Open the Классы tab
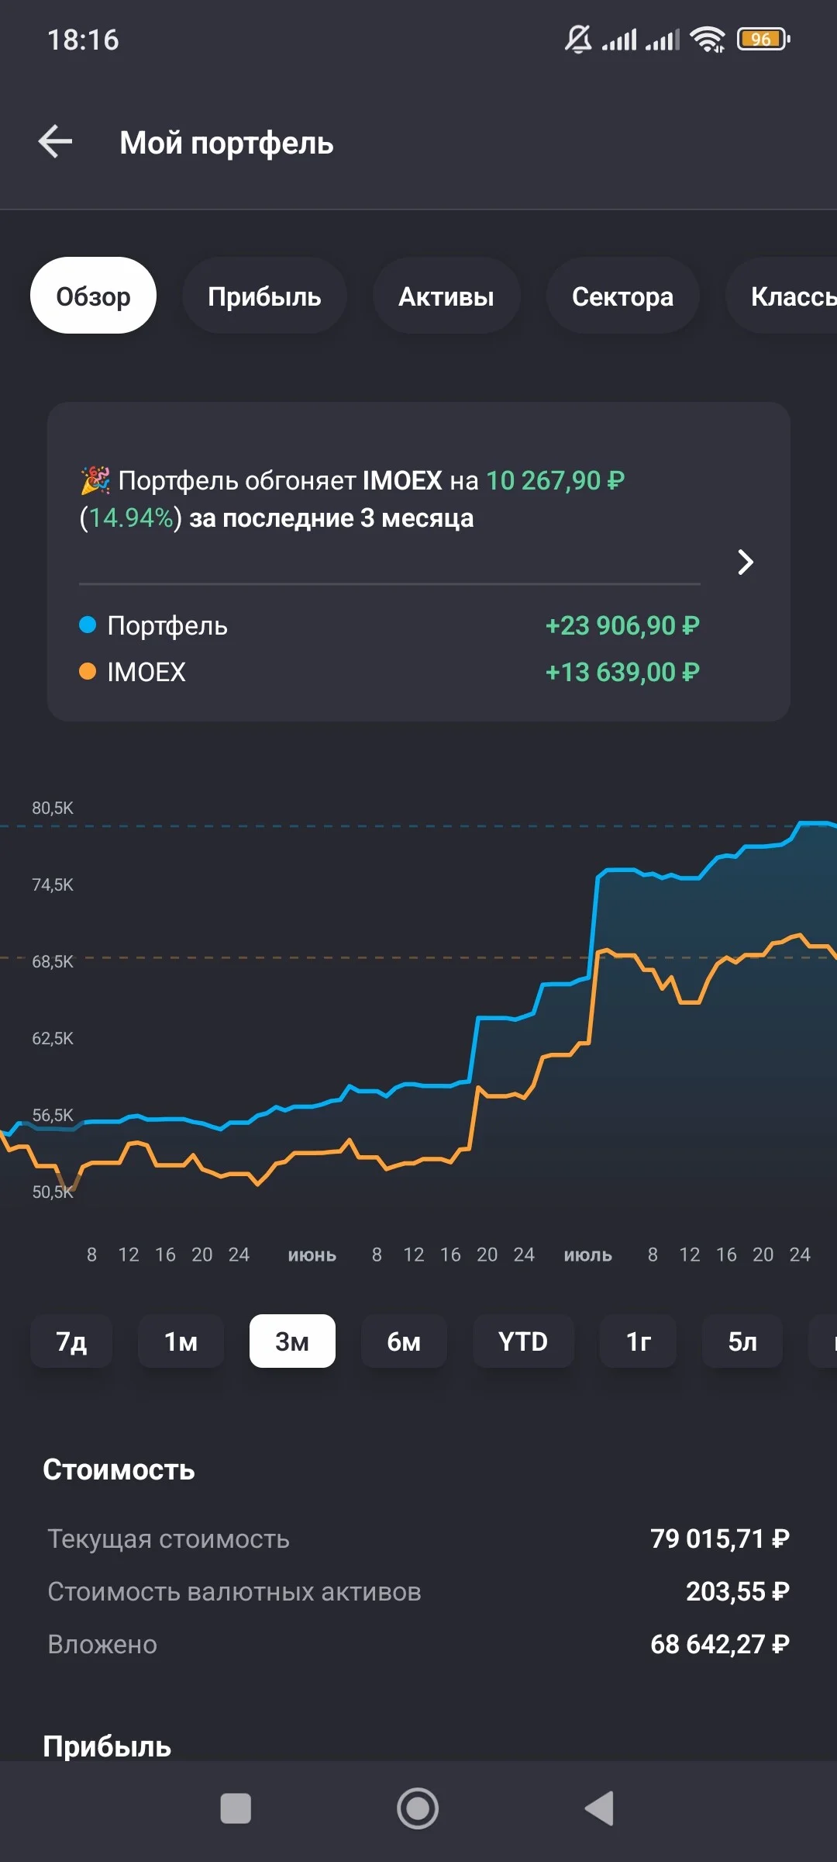Image resolution: width=837 pixels, height=1862 pixels. [781, 296]
